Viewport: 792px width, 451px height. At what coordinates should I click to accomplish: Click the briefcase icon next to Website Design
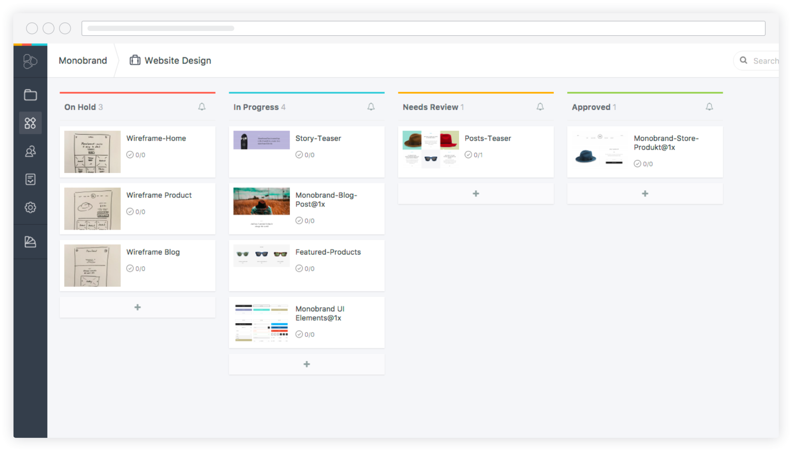[x=135, y=60]
